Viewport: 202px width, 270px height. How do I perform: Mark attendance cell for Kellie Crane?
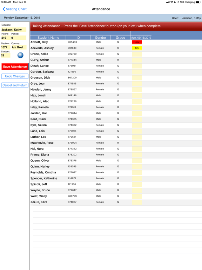pyautogui.click(x=137, y=54)
